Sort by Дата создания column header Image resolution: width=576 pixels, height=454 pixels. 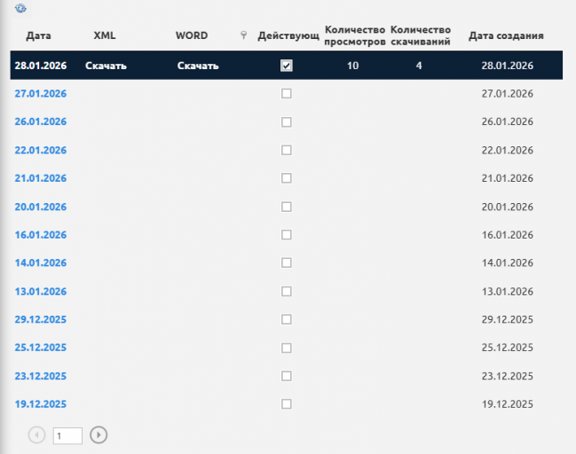(x=506, y=35)
